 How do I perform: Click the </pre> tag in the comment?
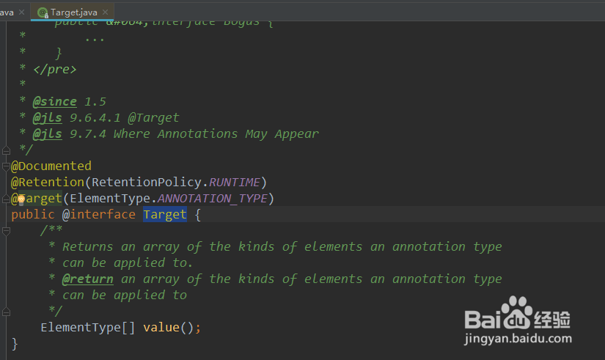click(x=55, y=70)
